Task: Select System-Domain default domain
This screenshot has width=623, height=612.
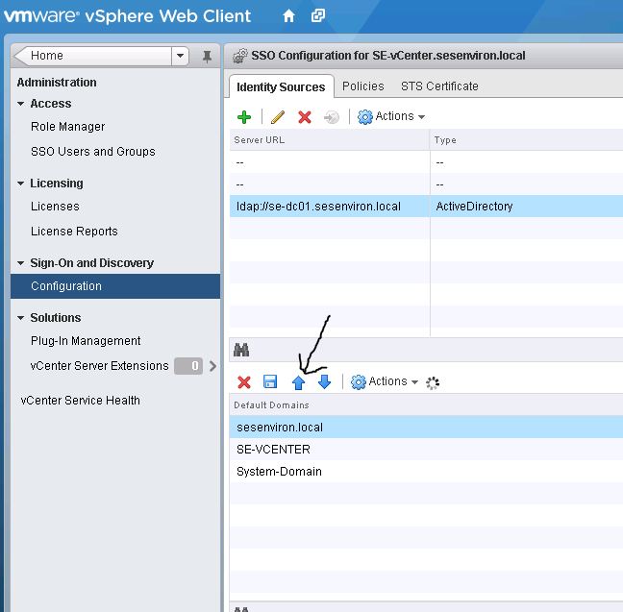Action: click(426, 472)
